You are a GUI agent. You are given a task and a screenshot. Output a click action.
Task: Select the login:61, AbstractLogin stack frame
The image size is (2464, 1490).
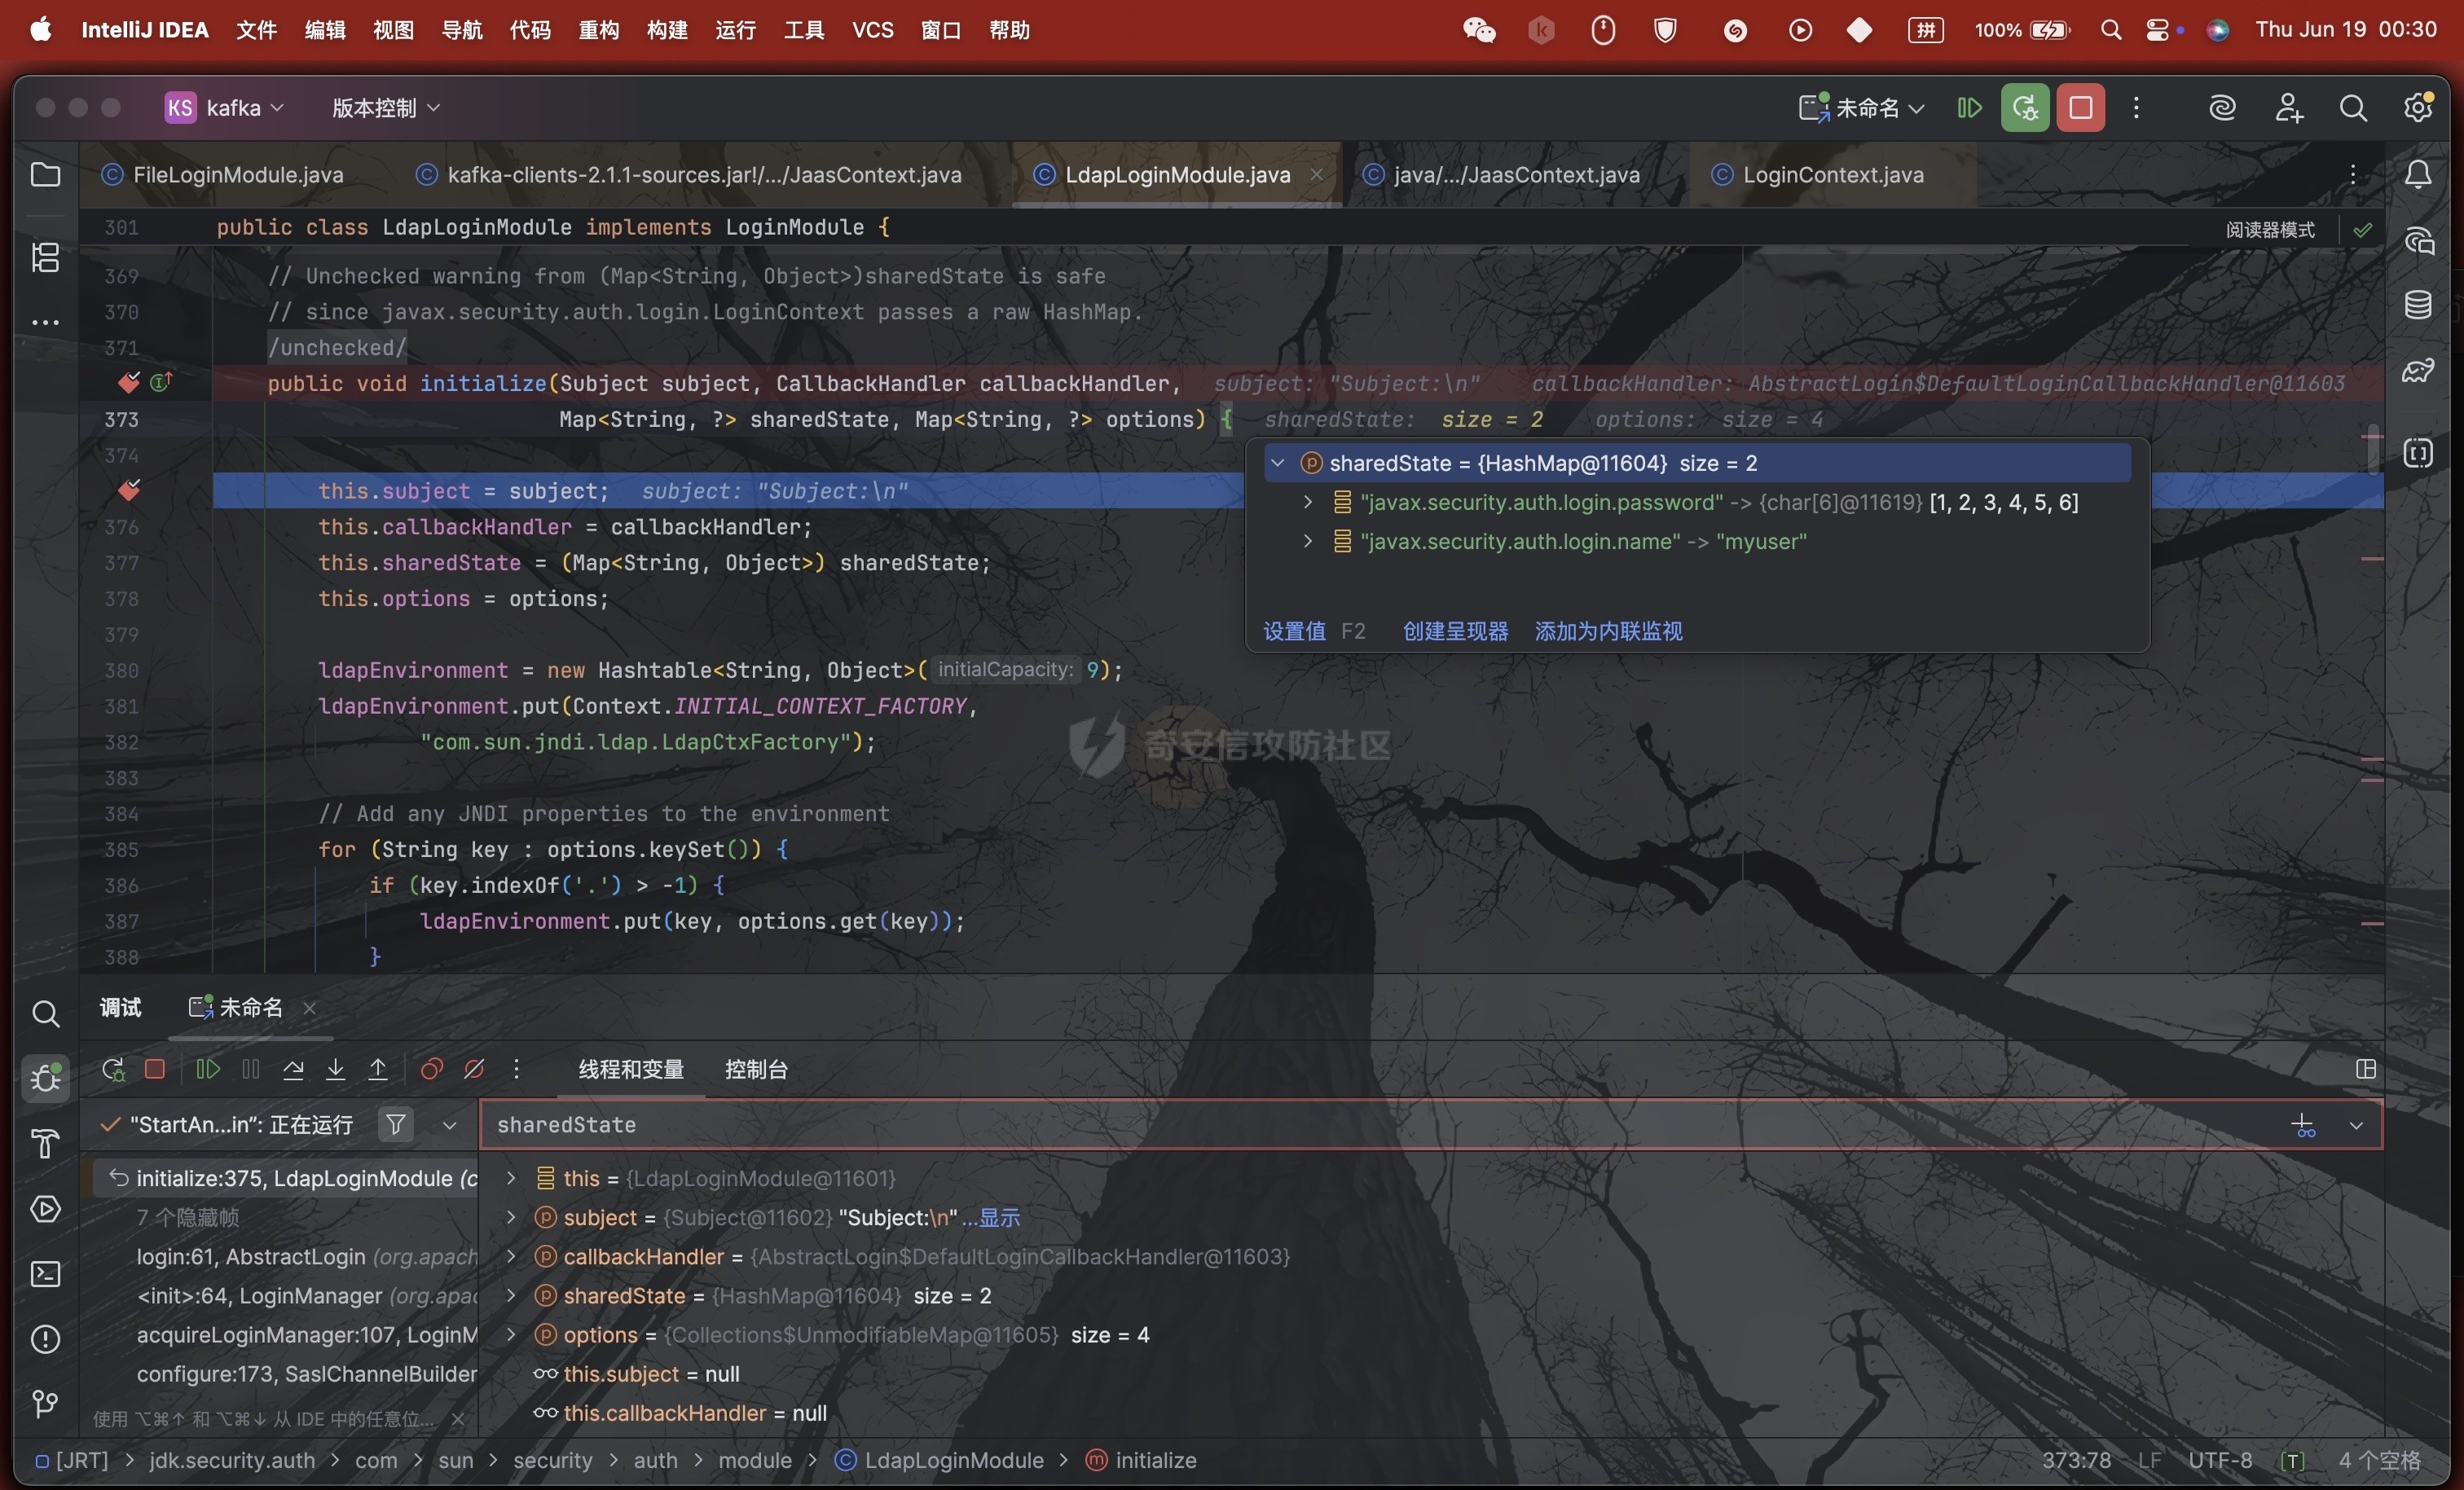306,1256
